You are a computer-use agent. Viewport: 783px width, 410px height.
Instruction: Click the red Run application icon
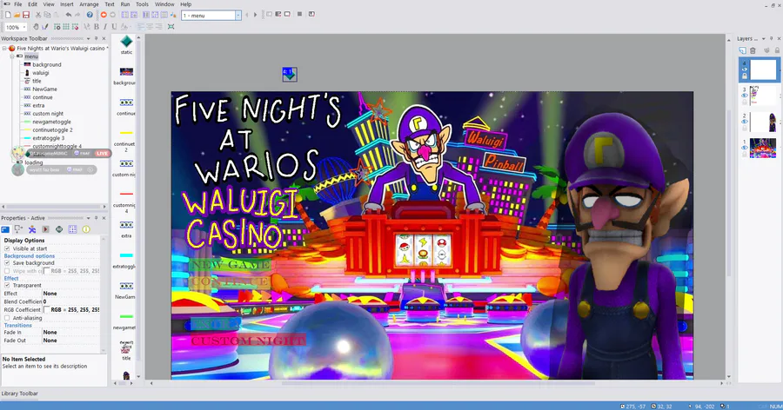104,15
